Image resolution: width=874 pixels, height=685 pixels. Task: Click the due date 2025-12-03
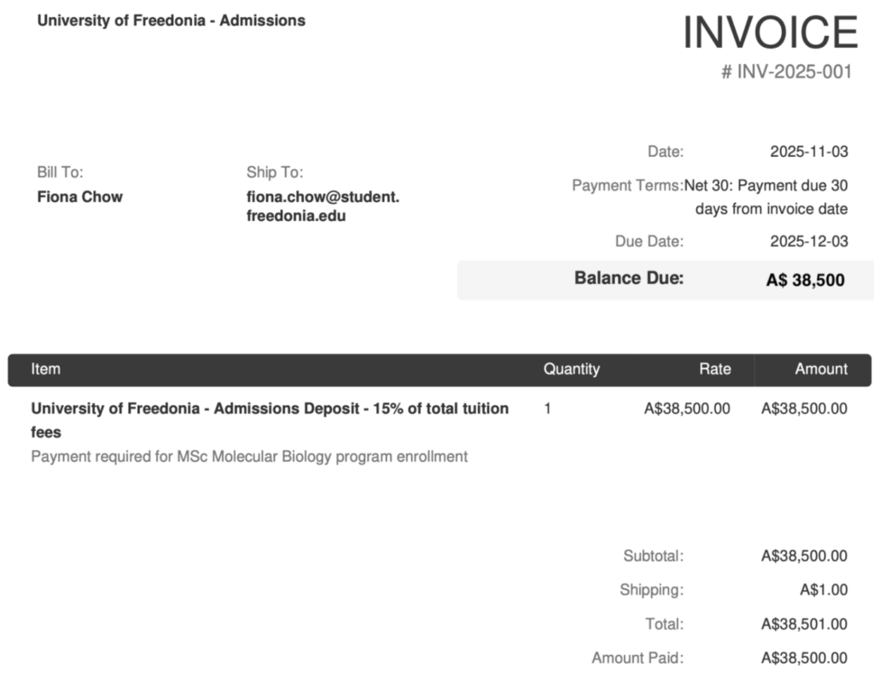[x=808, y=241]
